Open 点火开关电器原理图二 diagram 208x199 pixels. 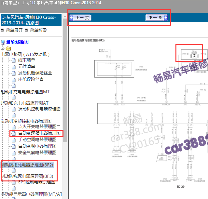pyautogui.click(x=39, y=127)
